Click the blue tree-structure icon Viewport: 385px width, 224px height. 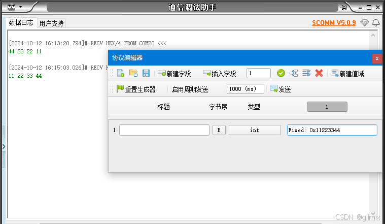pyautogui.click(x=294, y=73)
